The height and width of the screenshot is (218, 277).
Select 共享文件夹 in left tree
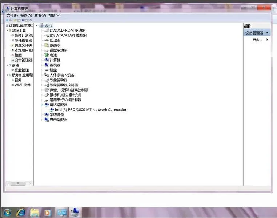click(x=23, y=45)
